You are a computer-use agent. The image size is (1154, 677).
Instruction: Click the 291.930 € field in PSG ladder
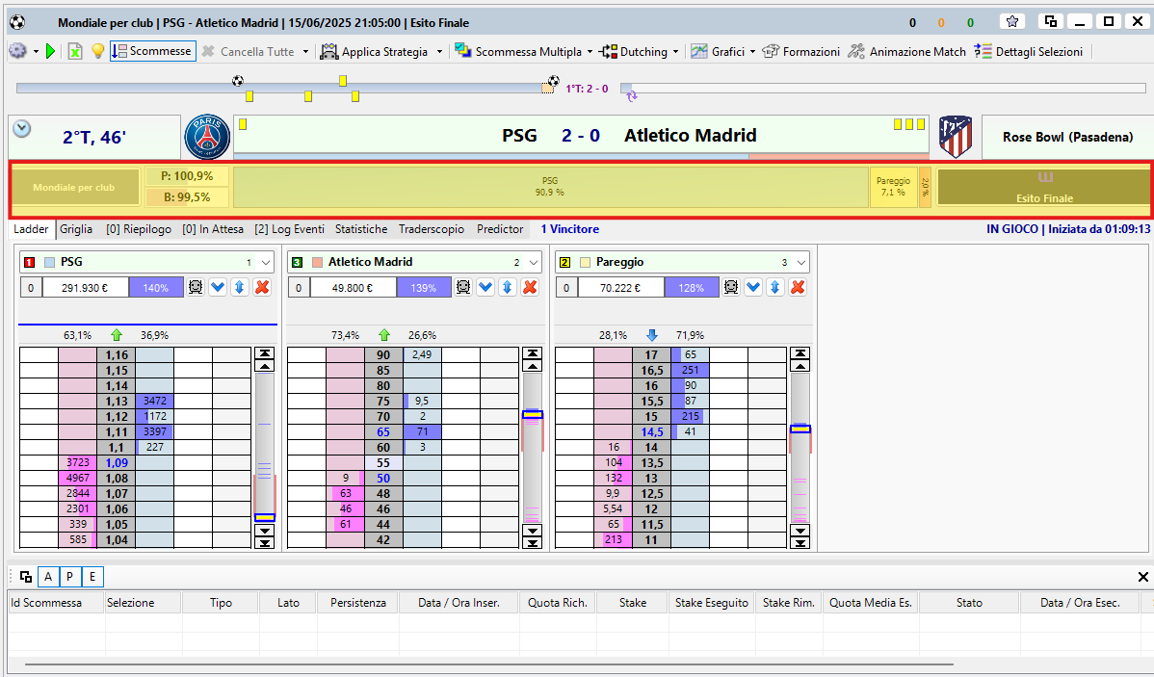coord(85,287)
